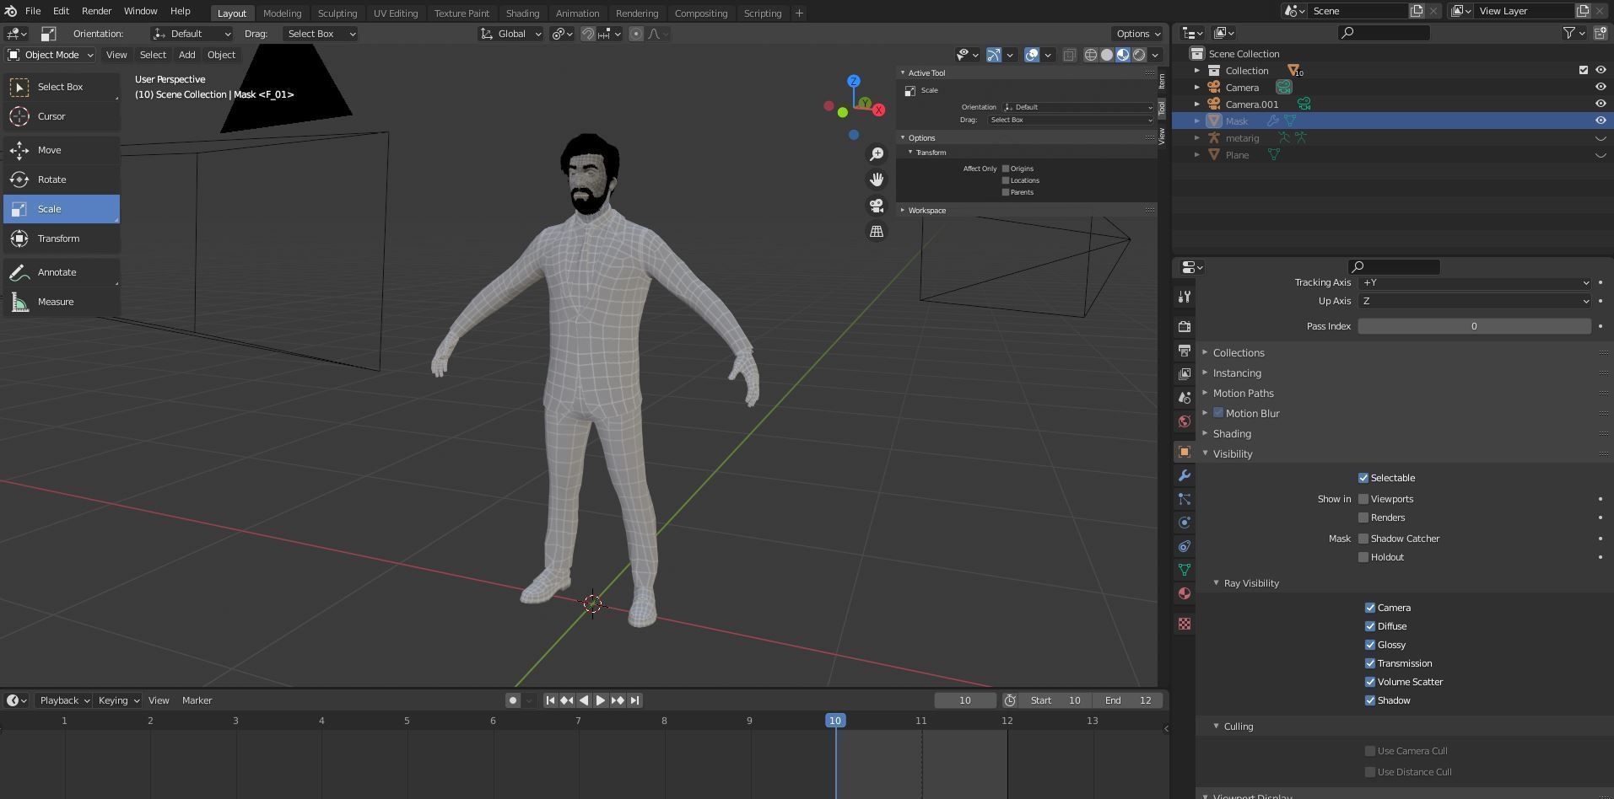Select the Select Box tool

[62, 87]
